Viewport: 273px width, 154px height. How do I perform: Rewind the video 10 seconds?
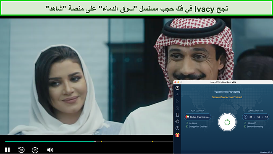pyautogui.click(x=21, y=150)
